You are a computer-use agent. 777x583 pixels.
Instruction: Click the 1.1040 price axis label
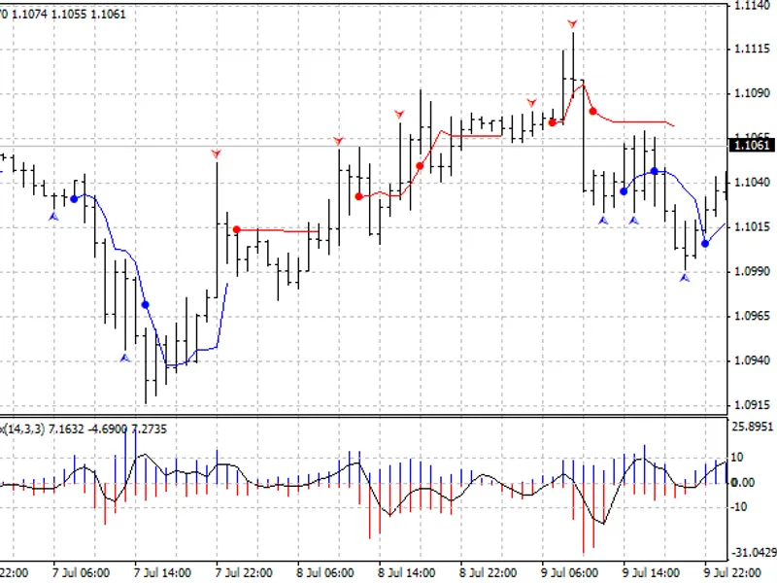coord(752,183)
